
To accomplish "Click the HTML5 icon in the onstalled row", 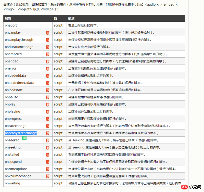I will [48, 155].
